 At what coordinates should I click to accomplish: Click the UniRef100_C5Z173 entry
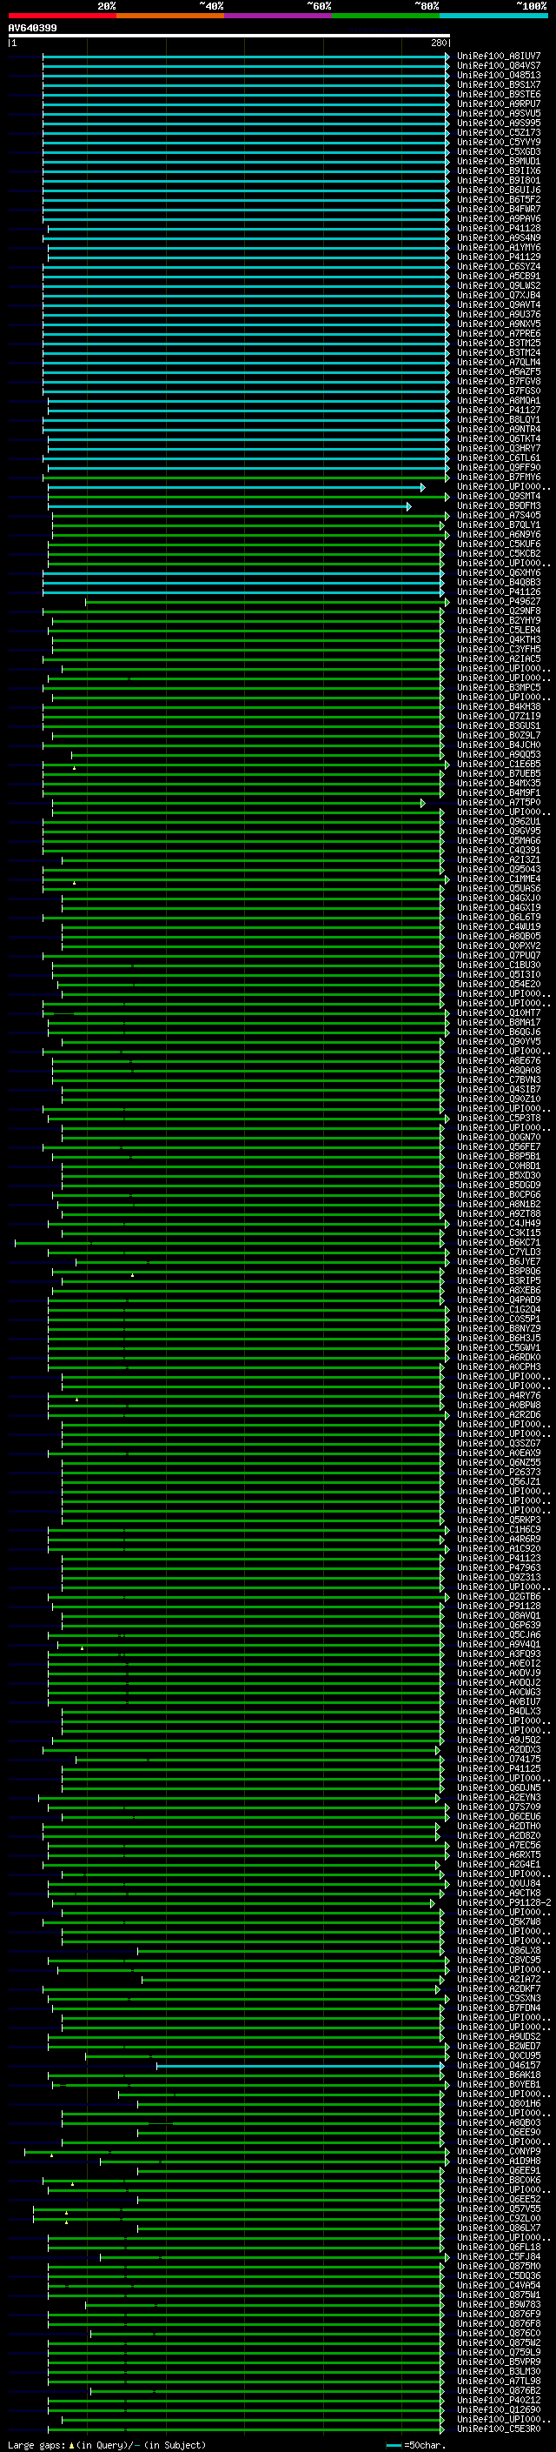coord(499,132)
